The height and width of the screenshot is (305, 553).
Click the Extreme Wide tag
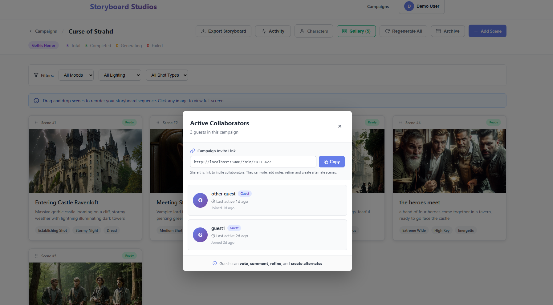414,231
